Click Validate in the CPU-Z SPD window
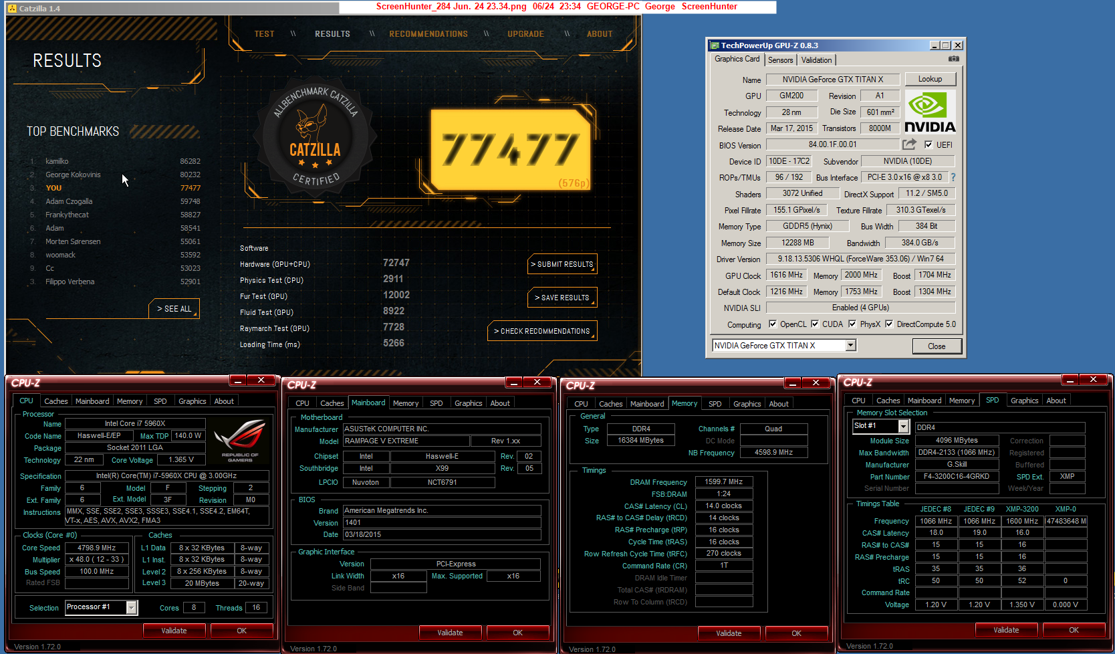Screen dimensions: 1115x654 point(1006,630)
